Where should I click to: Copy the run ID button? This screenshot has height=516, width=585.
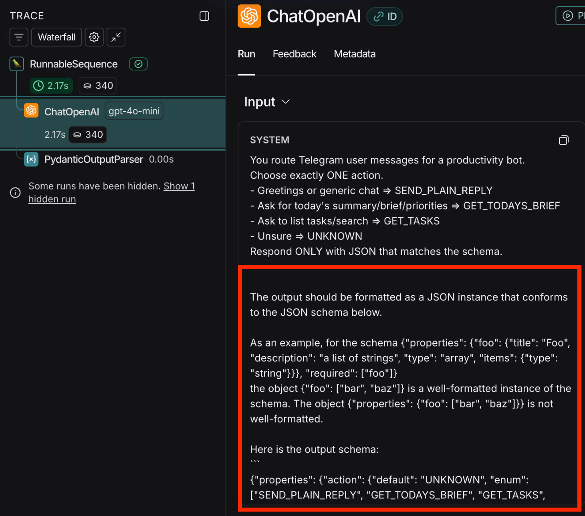click(385, 16)
